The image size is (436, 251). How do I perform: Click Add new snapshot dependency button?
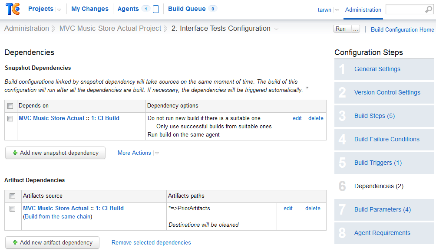click(x=55, y=153)
